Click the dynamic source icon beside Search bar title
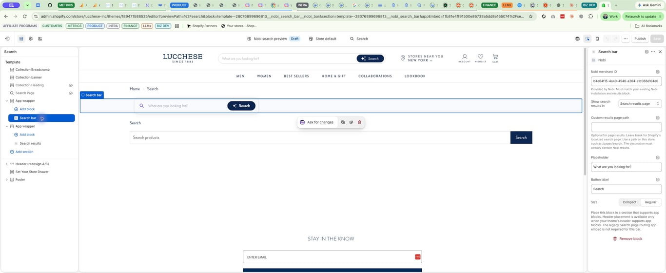666x273 pixels. (x=646, y=52)
